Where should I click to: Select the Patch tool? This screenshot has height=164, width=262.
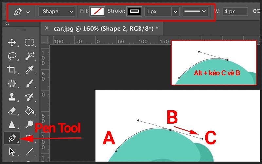[x=12, y=83]
